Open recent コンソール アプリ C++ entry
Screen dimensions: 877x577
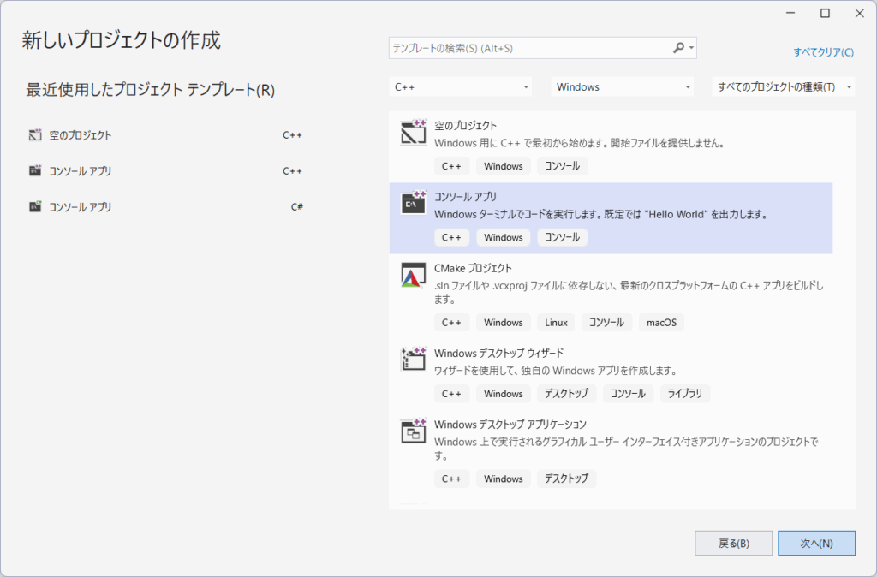click(x=165, y=170)
